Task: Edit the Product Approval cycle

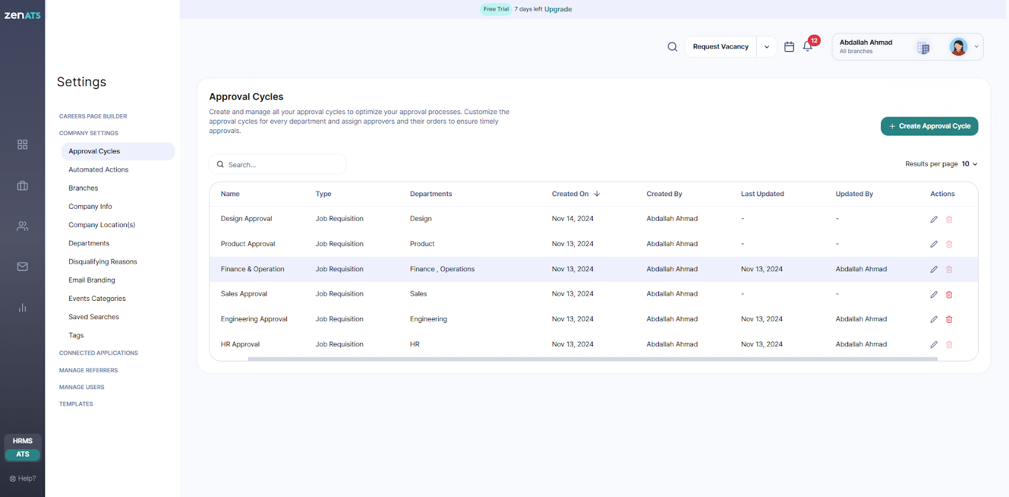Action: click(x=934, y=244)
